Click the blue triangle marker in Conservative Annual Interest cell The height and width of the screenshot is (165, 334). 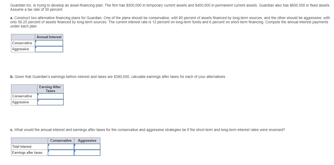pyautogui.click(x=36, y=42)
